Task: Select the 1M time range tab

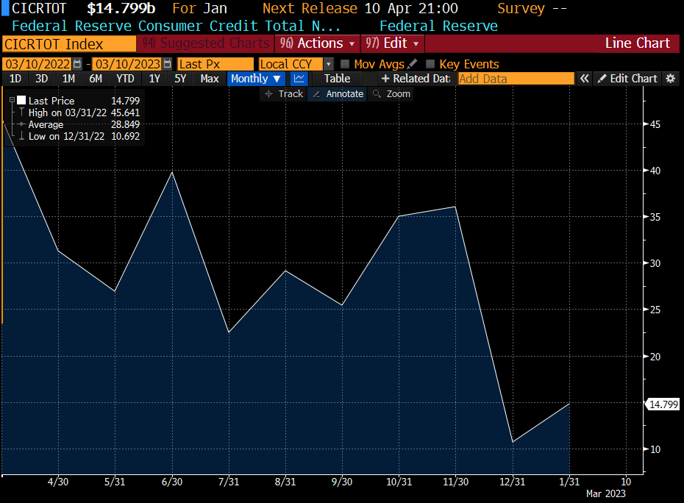Action: (x=68, y=79)
